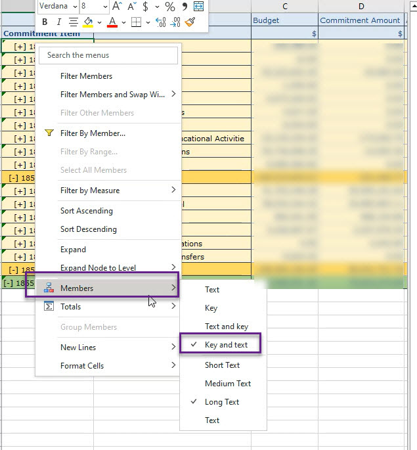
Task: Apply the comma style format
Action: pos(185,6)
